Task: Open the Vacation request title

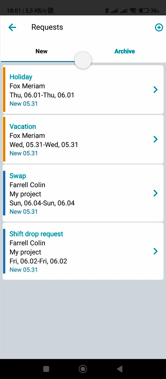Action: (x=23, y=126)
